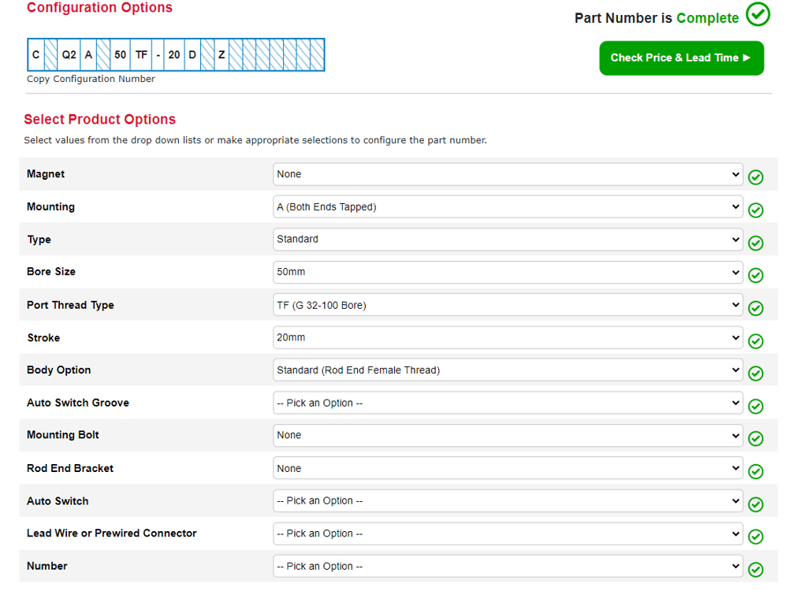Click the checkmark icon in Number row
This screenshot has height=591, width=804.
[755, 569]
